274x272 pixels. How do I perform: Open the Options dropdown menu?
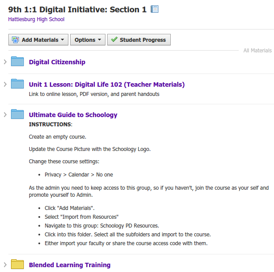coord(88,40)
